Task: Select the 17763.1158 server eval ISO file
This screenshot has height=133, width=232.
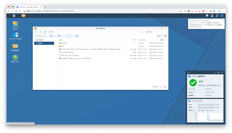Action: [113, 49]
